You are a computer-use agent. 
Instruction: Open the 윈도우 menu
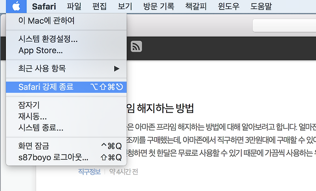[229, 6]
